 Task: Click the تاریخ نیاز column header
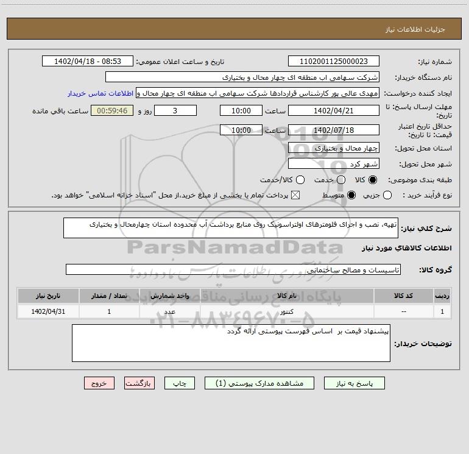48,296
